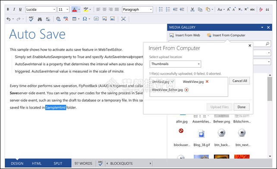Toggle justify text alignment

pyautogui.click(x=117, y=9)
